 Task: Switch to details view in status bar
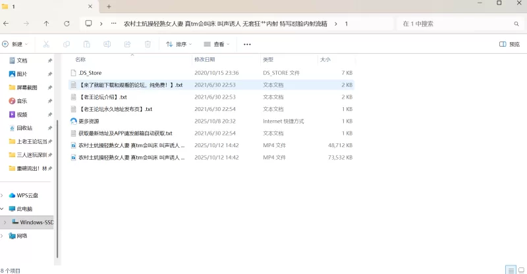click(510, 269)
